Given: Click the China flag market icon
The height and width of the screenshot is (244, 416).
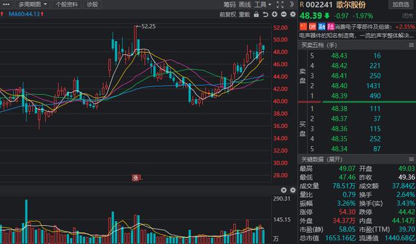Looking at the screenshot, I should [x=304, y=27].
